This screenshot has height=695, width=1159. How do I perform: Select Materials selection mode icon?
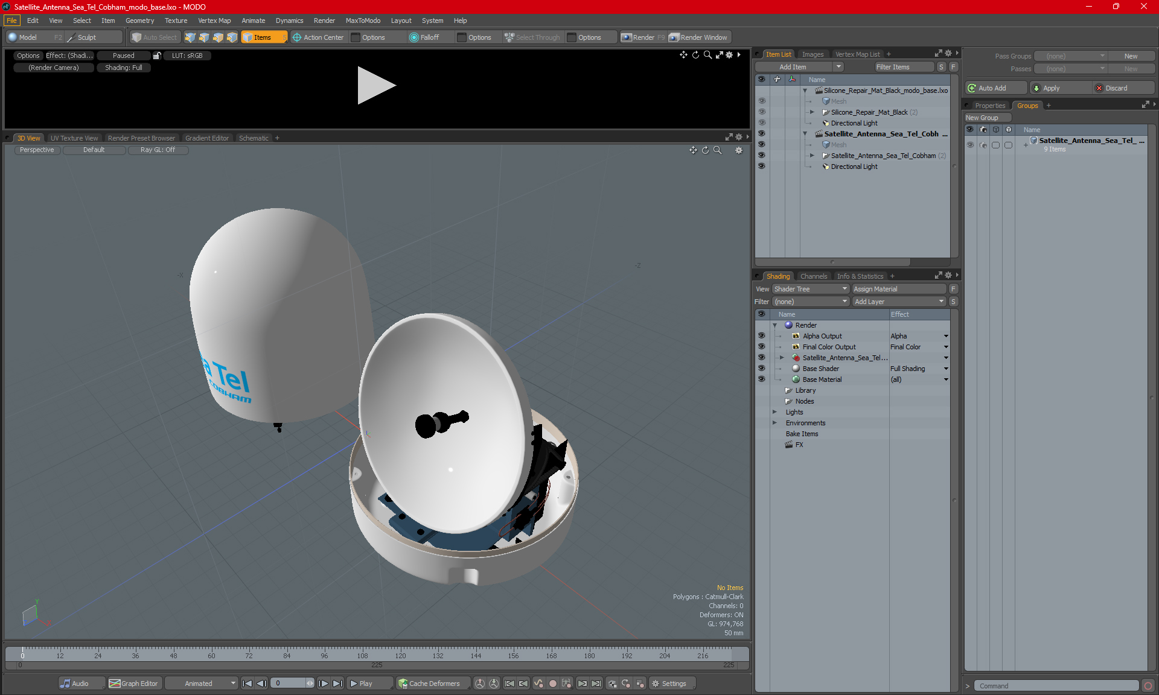[232, 37]
